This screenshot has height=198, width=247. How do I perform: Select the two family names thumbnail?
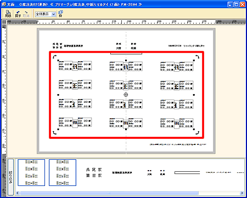94,172
